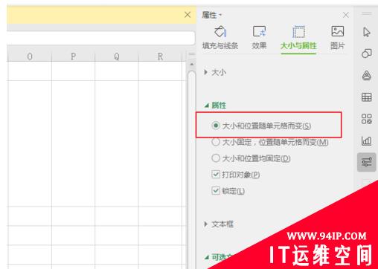Image resolution: width=378 pixels, height=269 pixels.
Task: Select 大小和位置随单元格而变 radio option
Action: 261,126
